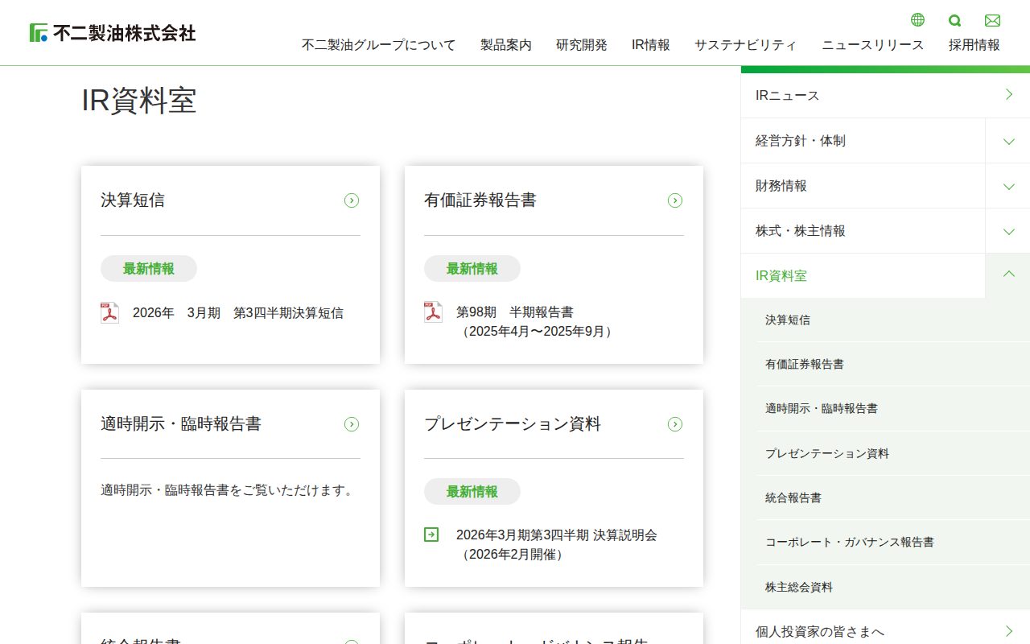Viewport: 1030px width, 644px height.
Task: Click the arrow icon on the 有価証券報告書 card
Action: 675,200
